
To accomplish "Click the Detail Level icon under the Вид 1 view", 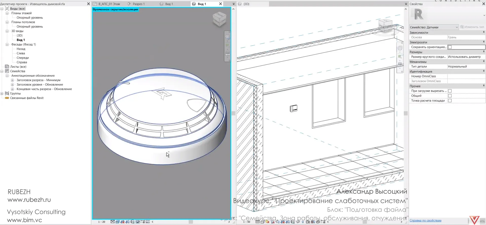I will click(113, 222).
